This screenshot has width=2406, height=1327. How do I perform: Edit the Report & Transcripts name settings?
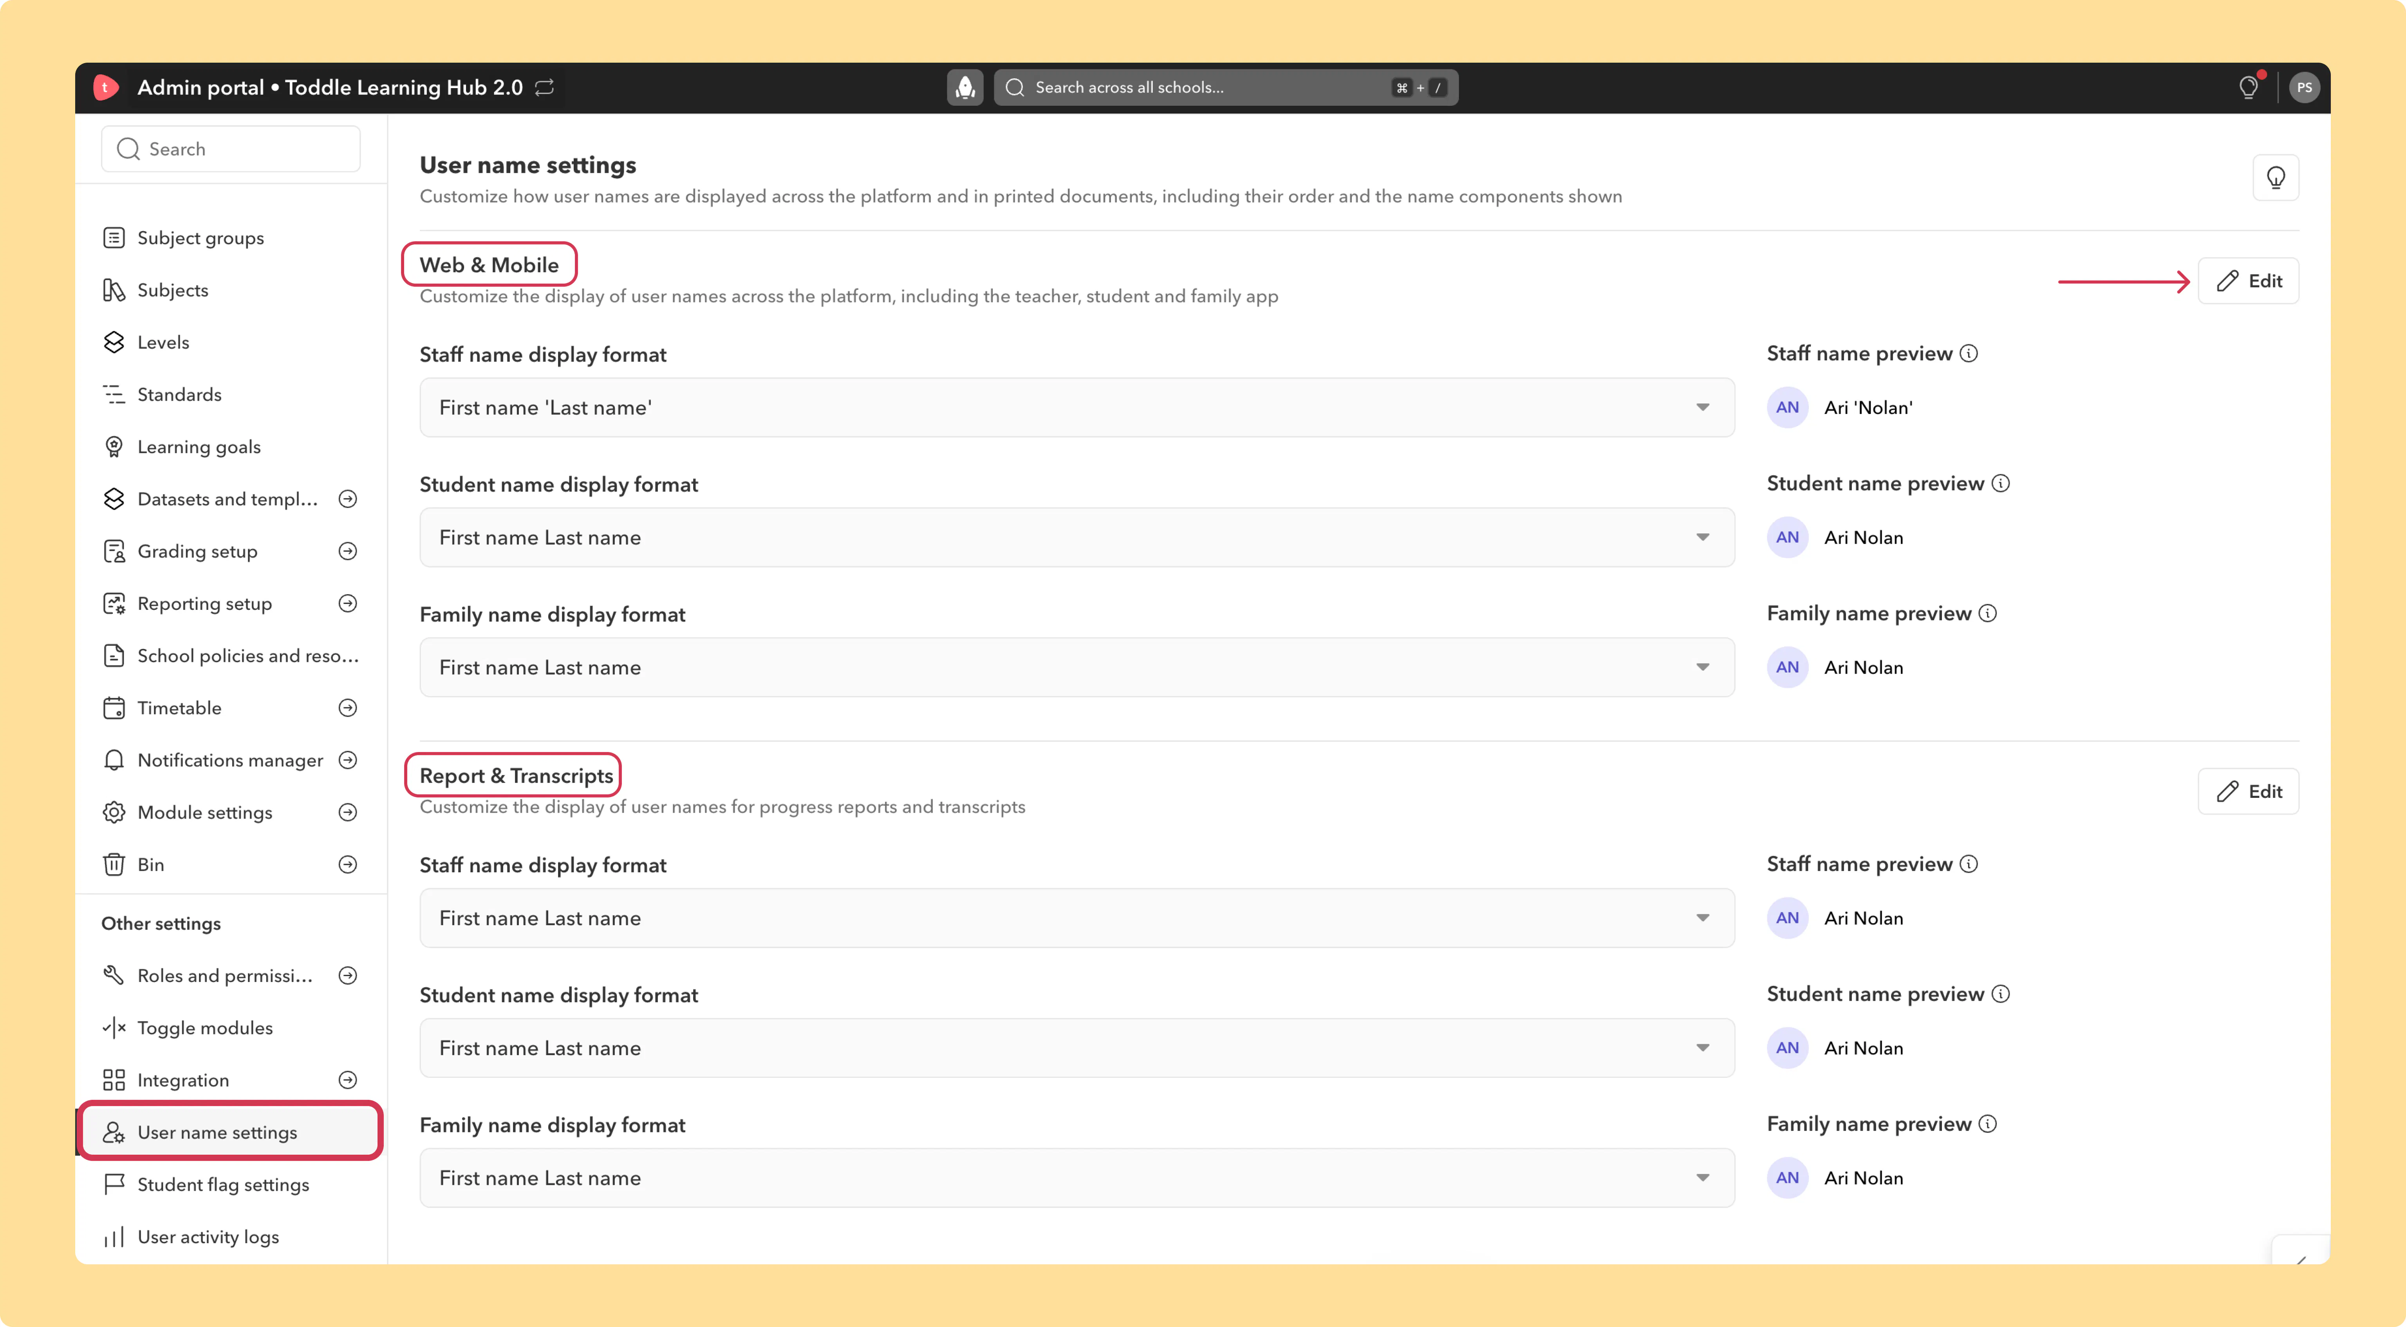2248,792
